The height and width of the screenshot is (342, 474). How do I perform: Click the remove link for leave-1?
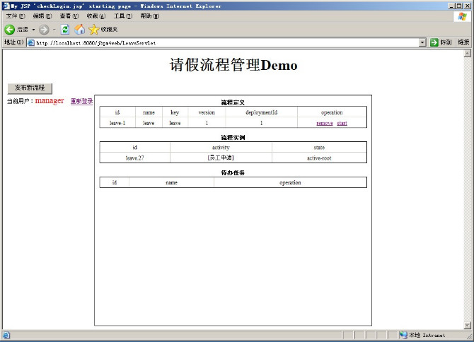pyautogui.click(x=324, y=123)
